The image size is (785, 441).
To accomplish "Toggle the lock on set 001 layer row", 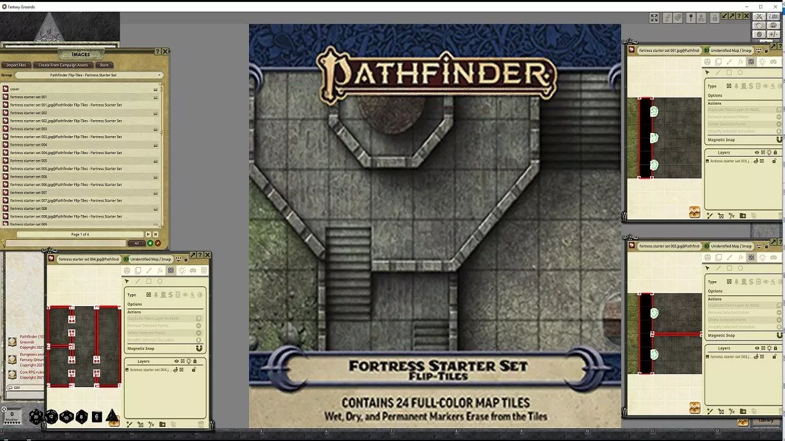I will (774, 160).
